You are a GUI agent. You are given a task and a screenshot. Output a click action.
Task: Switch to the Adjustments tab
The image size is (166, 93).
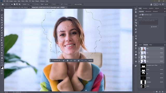148,11
